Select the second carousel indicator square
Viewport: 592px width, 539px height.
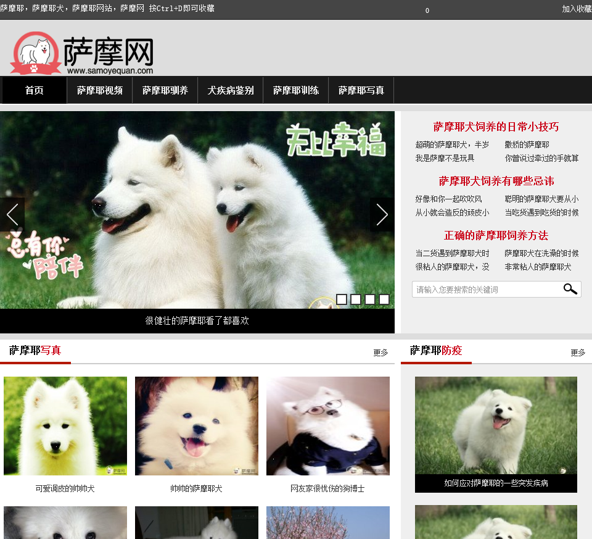(x=356, y=299)
